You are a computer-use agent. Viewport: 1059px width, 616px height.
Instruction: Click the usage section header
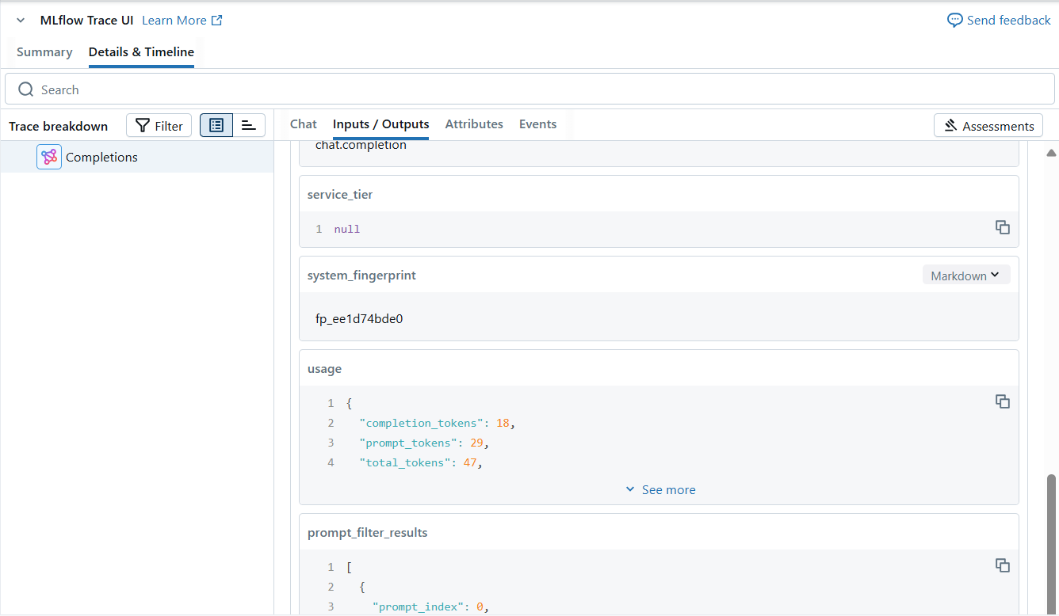[x=324, y=369]
